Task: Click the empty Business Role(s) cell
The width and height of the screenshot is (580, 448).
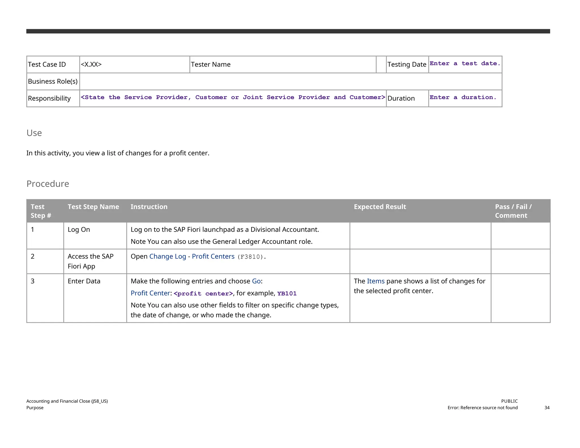Action: (290, 82)
